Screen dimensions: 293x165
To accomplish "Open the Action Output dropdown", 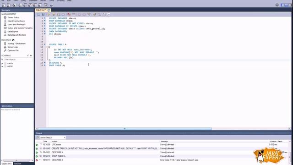I will (x=53, y=137).
